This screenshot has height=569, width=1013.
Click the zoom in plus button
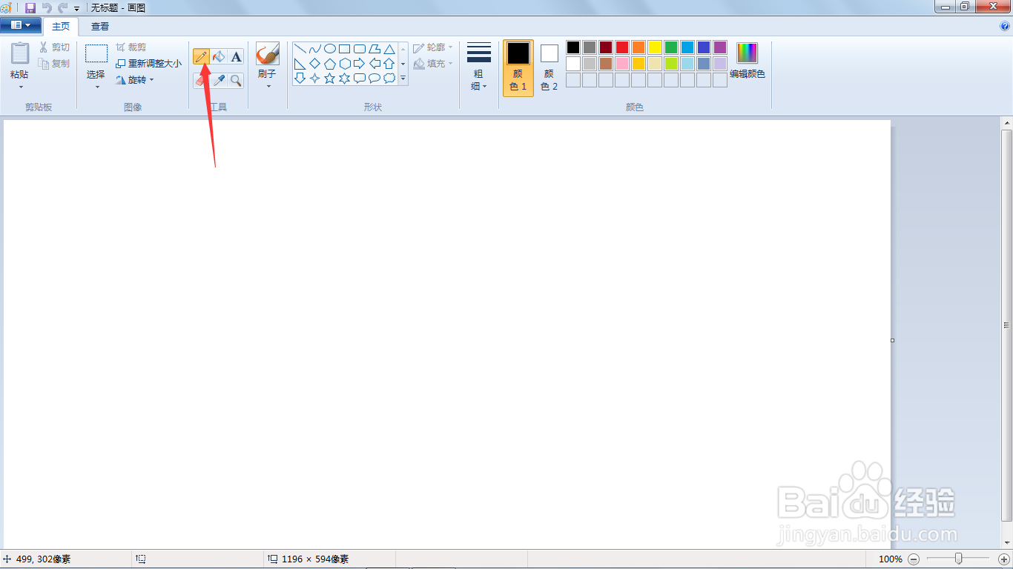click(1004, 559)
